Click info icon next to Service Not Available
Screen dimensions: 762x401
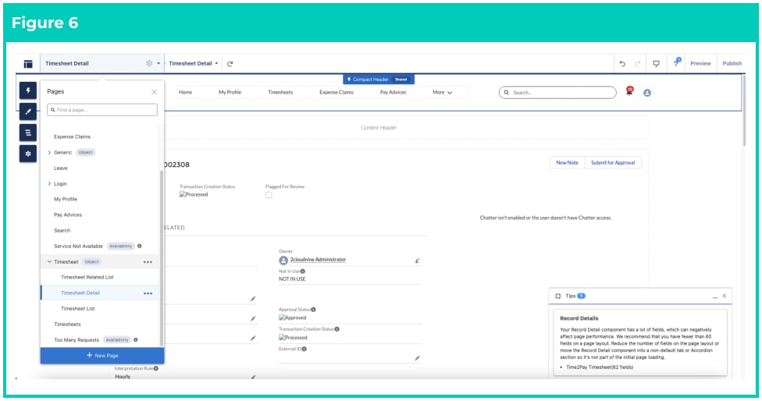[140, 246]
